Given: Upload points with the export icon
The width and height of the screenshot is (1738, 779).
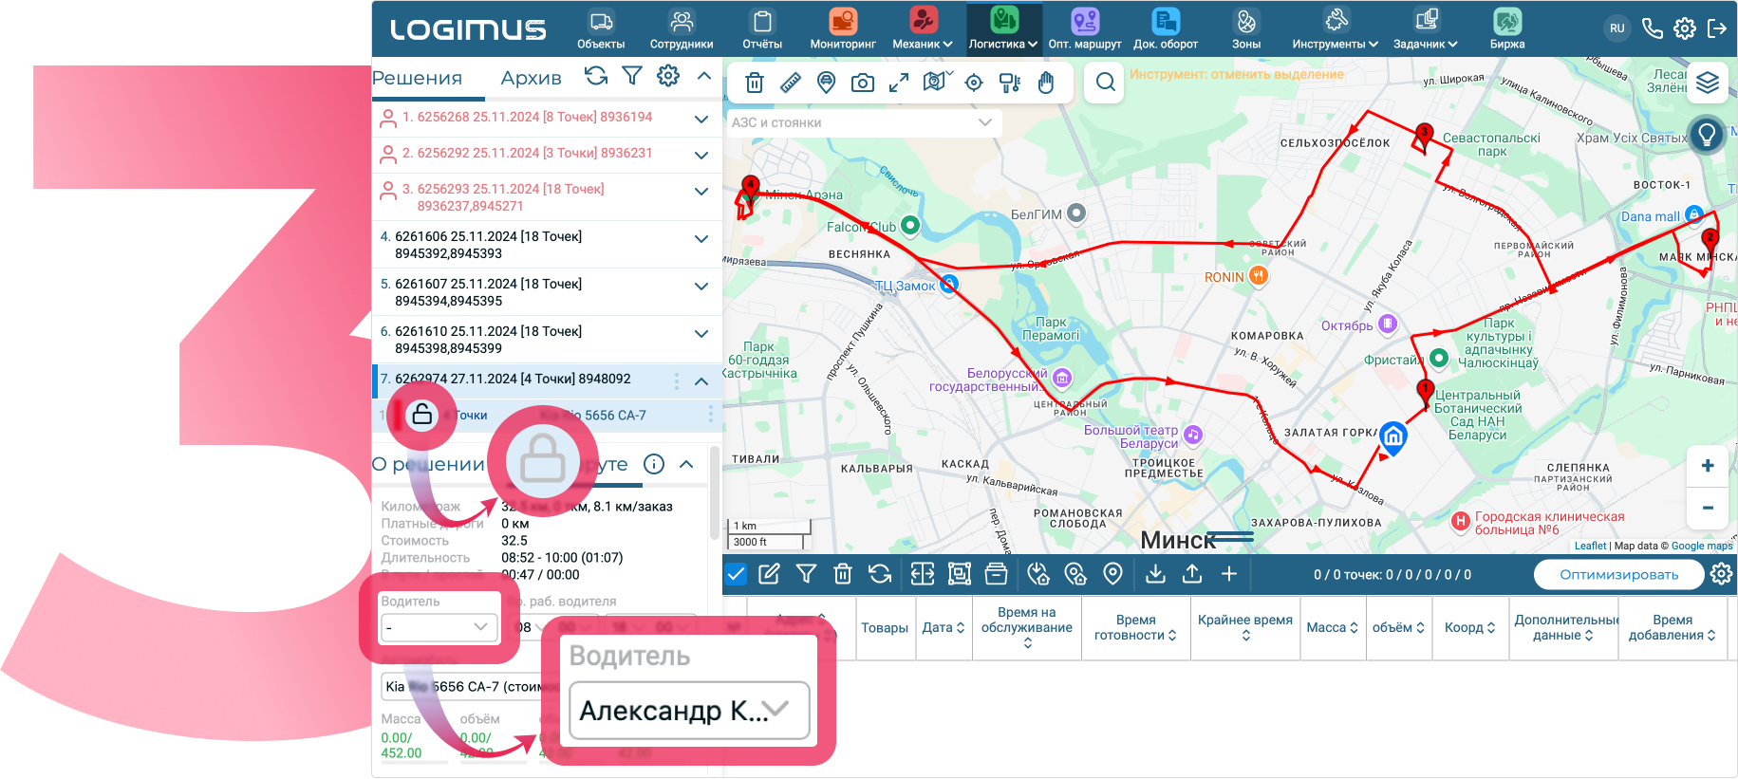Looking at the screenshot, I should (1192, 574).
